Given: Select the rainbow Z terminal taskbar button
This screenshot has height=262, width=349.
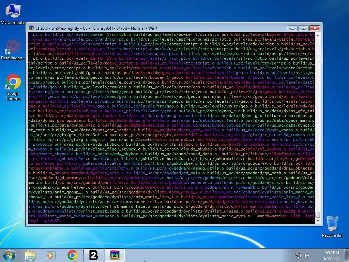Looking at the screenshot, I should 115,255.
